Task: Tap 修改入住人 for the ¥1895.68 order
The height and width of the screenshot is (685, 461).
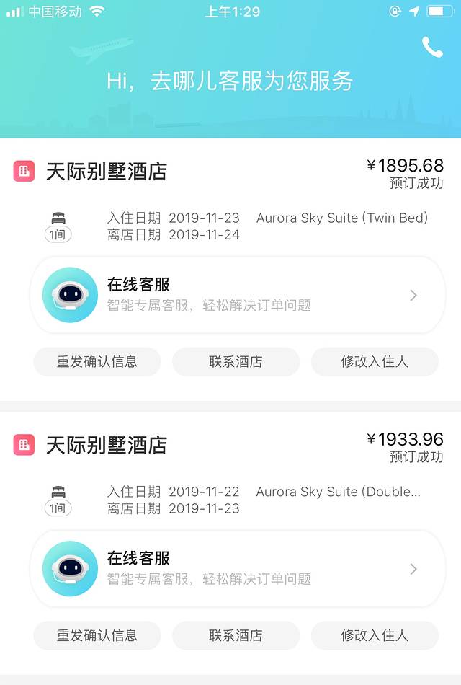Action: [x=375, y=361]
